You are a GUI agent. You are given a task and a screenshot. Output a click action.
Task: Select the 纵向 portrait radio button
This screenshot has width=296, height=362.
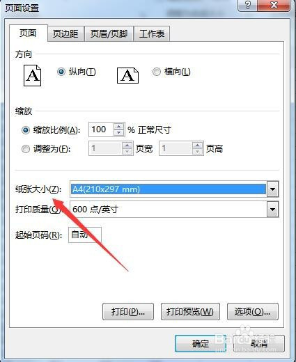coord(61,72)
